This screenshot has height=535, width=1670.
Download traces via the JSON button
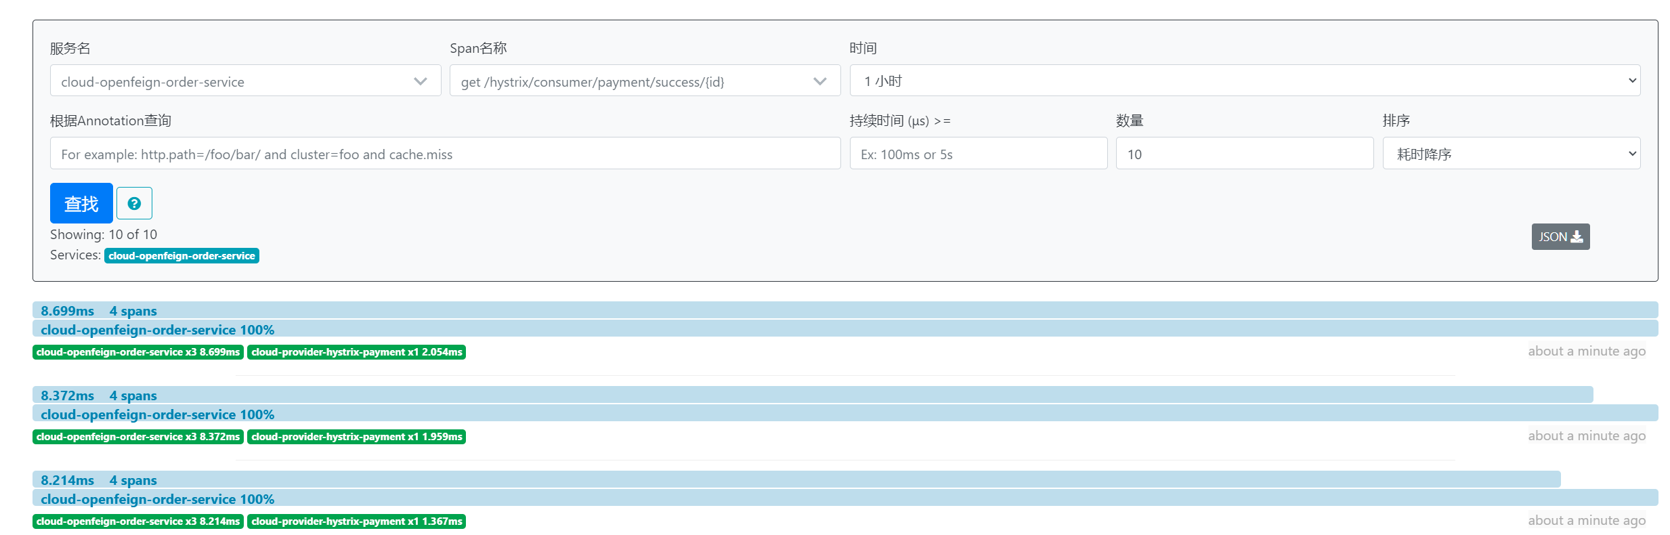[1560, 236]
